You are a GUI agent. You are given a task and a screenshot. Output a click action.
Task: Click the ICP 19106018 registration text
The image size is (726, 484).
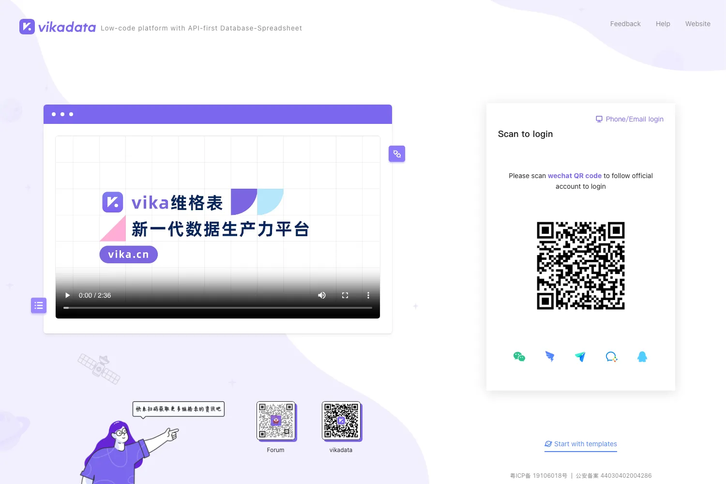pos(539,476)
